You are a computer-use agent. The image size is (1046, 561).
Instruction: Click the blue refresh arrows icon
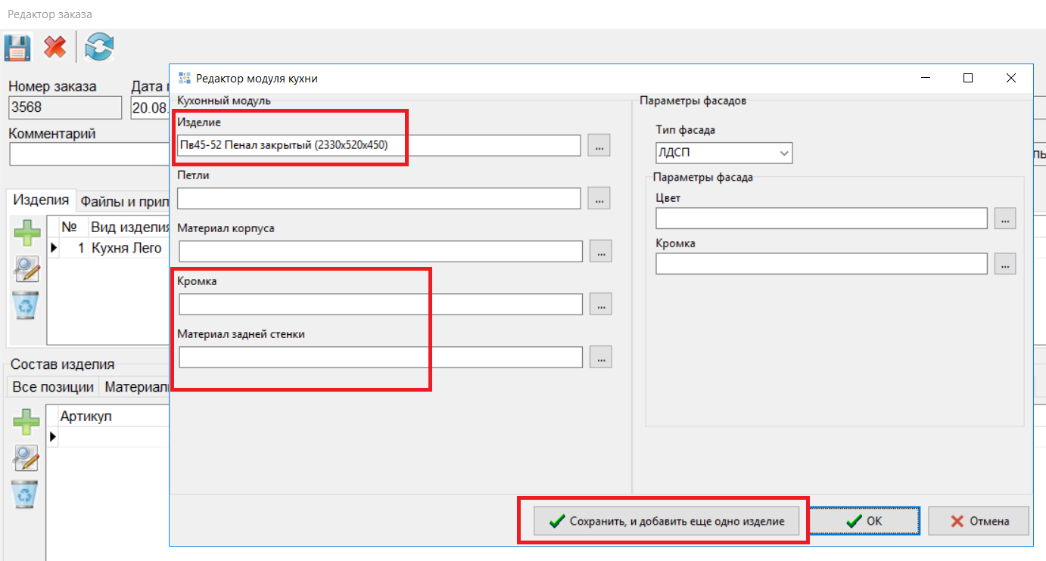(99, 48)
